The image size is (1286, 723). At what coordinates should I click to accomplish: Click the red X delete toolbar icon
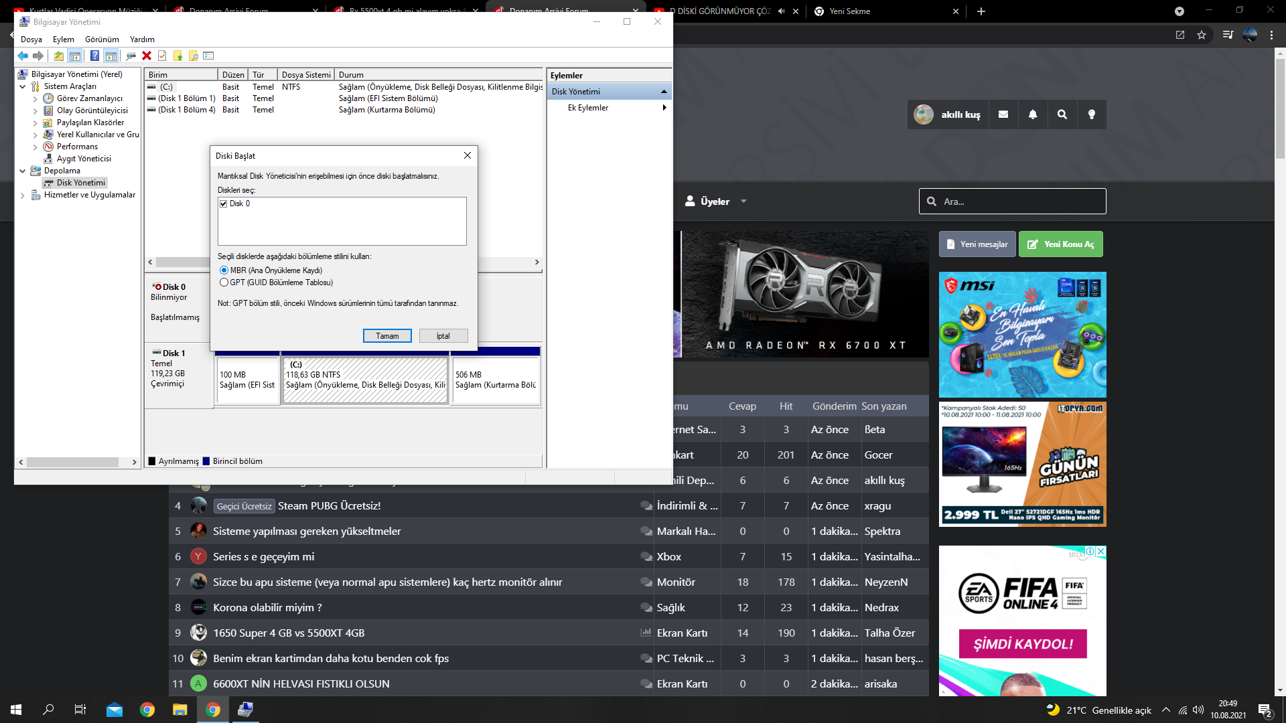147,56
